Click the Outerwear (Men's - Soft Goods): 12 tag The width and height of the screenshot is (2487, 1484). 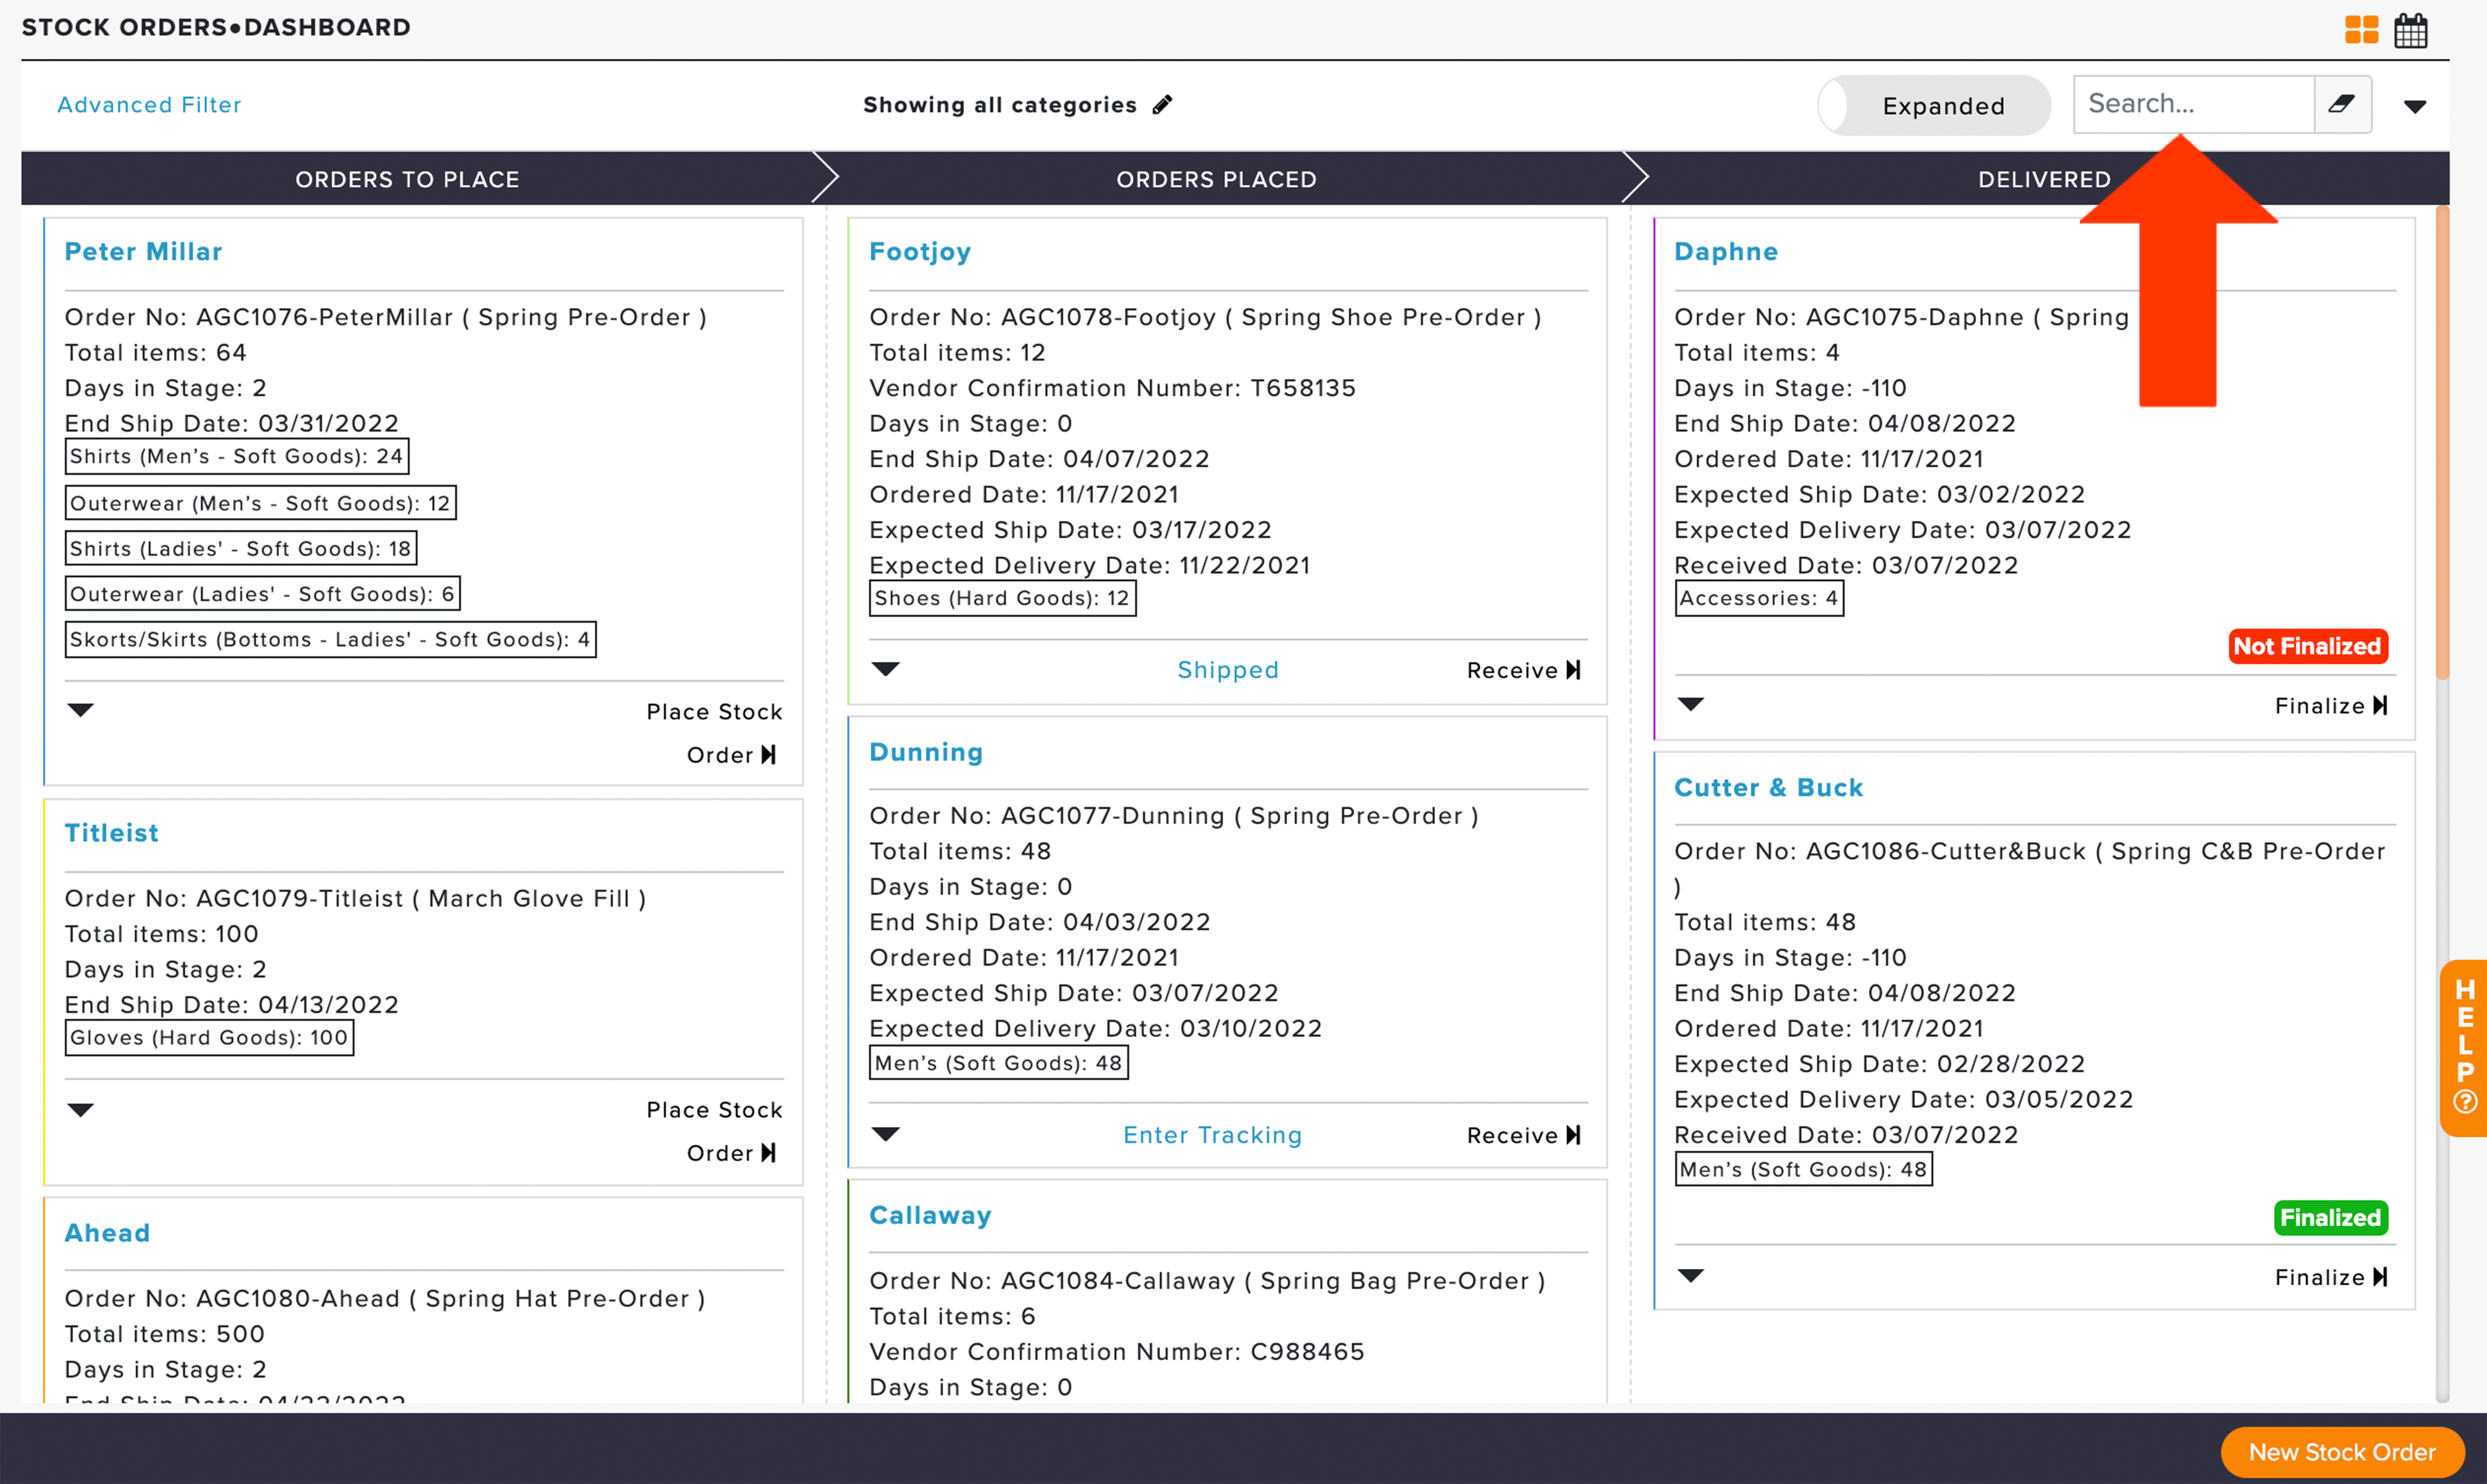pos(260,503)
